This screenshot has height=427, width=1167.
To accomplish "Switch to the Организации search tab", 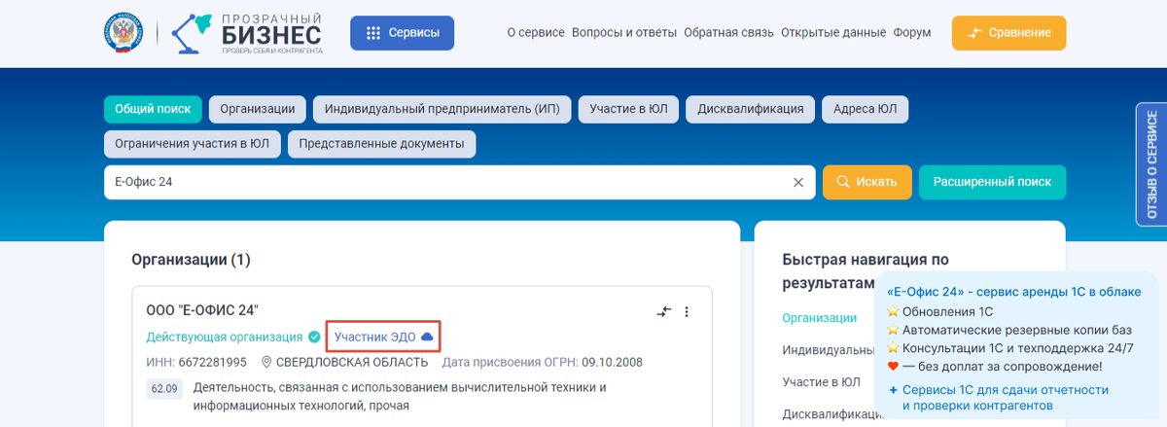I will (x=258, y=109).
